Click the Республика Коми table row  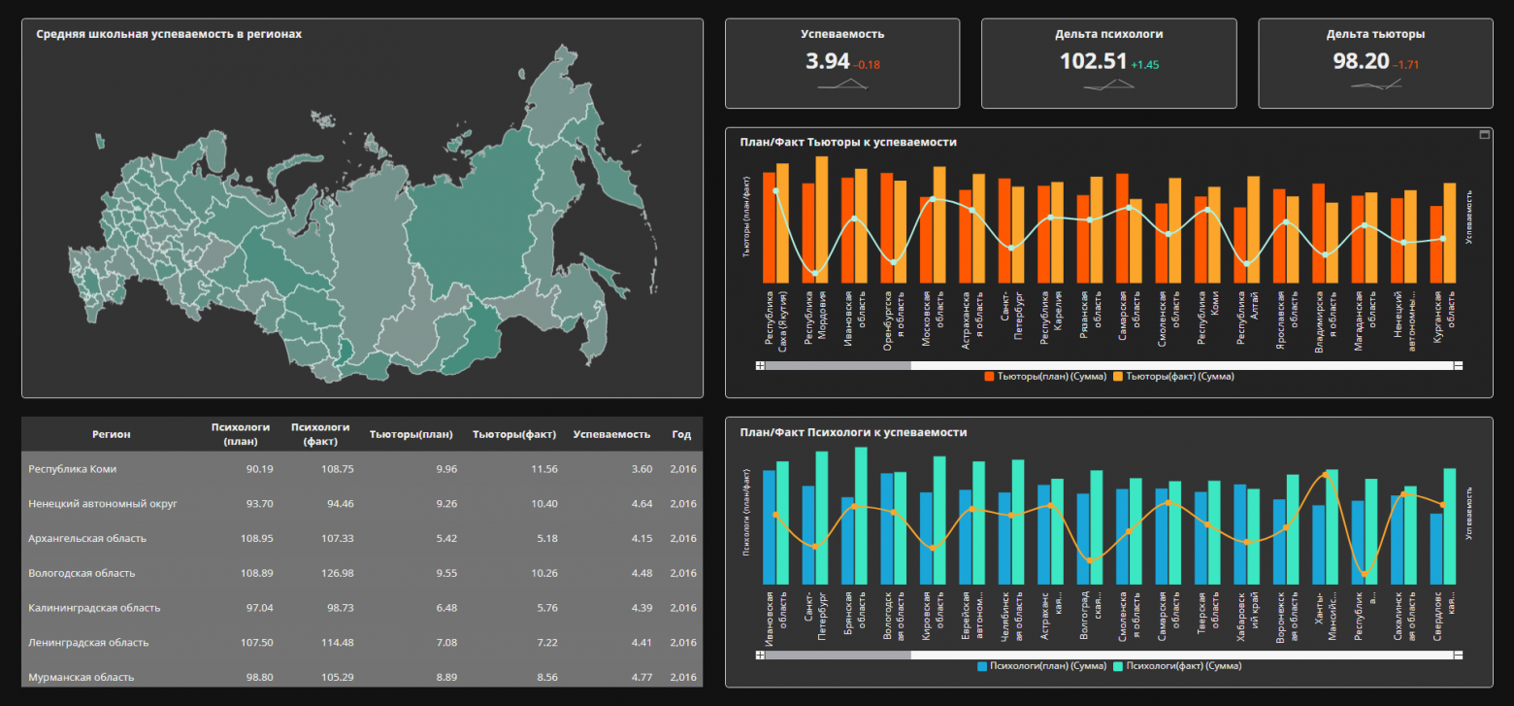pyautogui.click(x=361, y=469)
